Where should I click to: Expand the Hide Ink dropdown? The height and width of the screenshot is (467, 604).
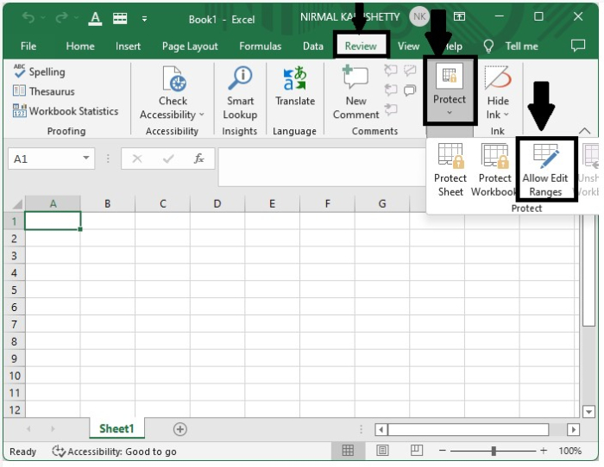pyautogui.click(x=506, y=115)
